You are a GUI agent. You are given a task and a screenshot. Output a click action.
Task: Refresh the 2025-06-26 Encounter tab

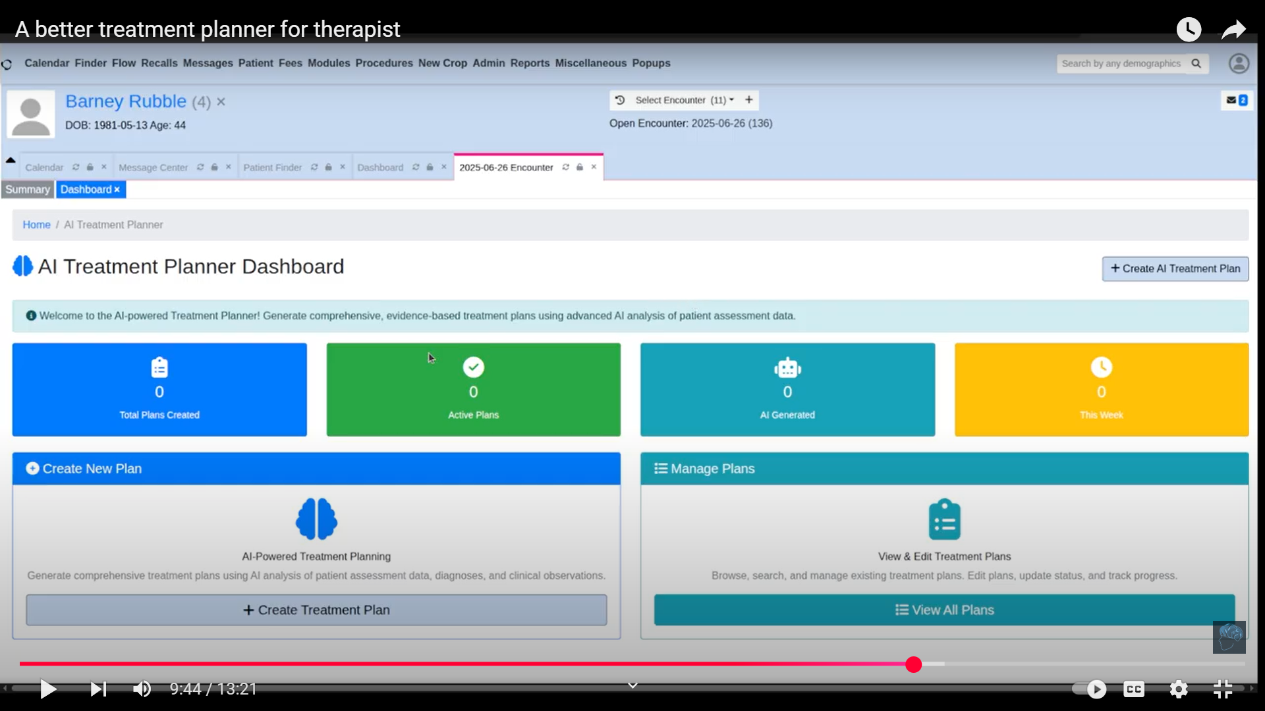coord(565,167)
